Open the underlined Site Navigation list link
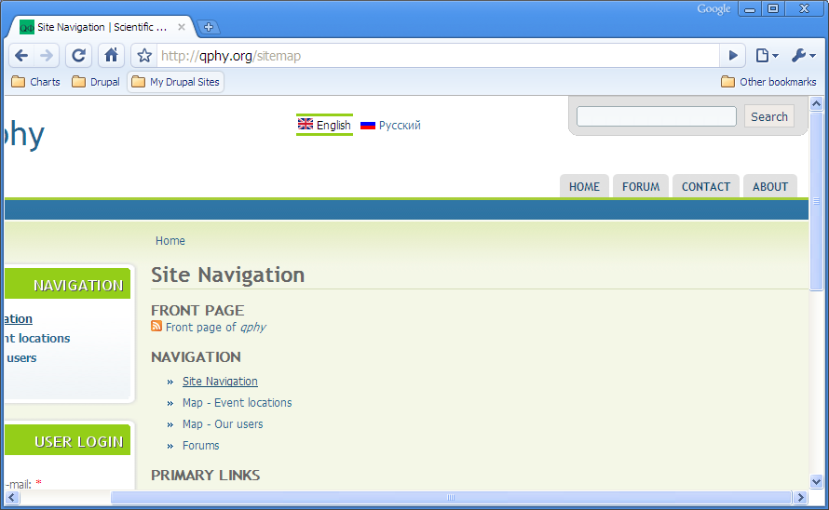Screen dimensions: 829x510 tap(220, 381)
